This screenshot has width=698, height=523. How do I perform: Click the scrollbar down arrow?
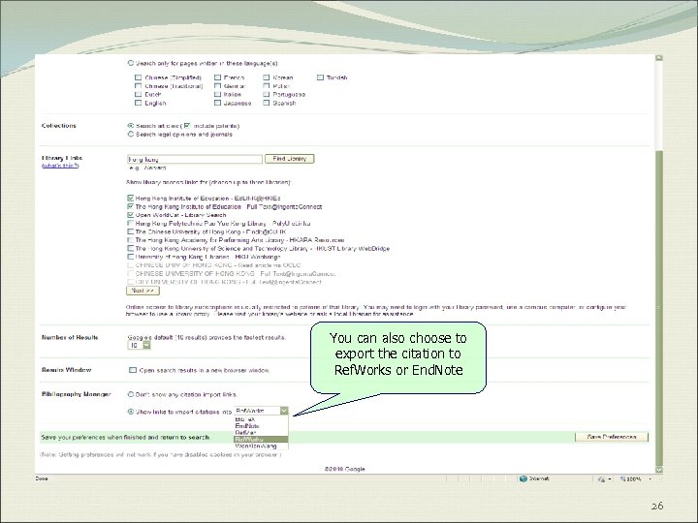pos(659,470)
